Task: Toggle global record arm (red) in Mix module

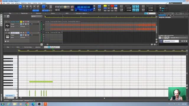Action: [x=112, y=6]
